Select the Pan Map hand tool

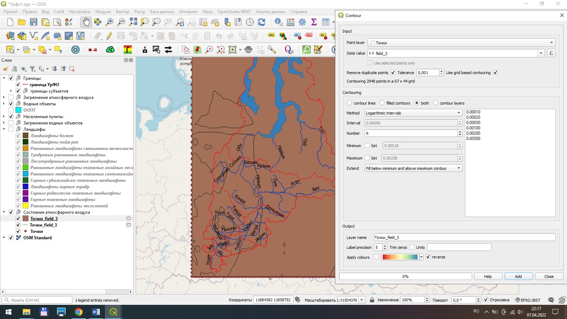click(86, 22)
